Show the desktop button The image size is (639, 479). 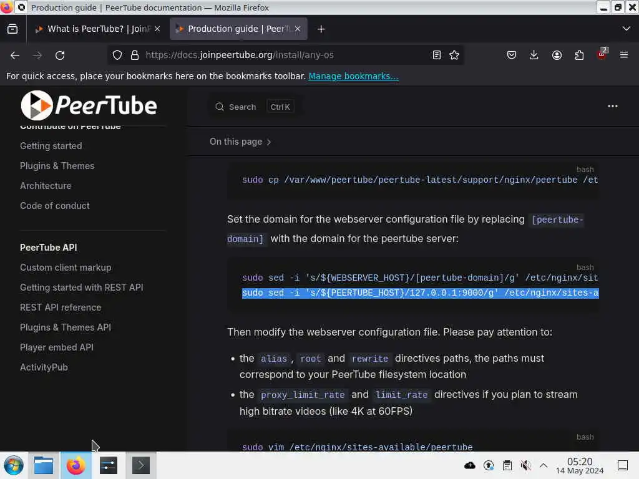click(x=623, y=465)
